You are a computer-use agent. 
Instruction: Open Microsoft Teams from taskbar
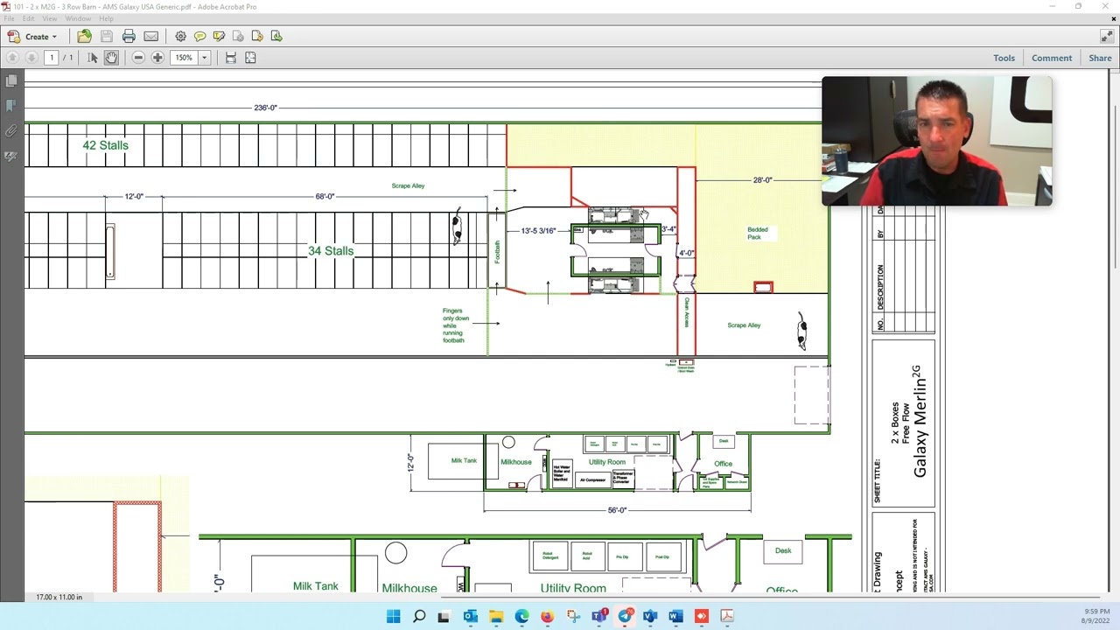[598, 616]
